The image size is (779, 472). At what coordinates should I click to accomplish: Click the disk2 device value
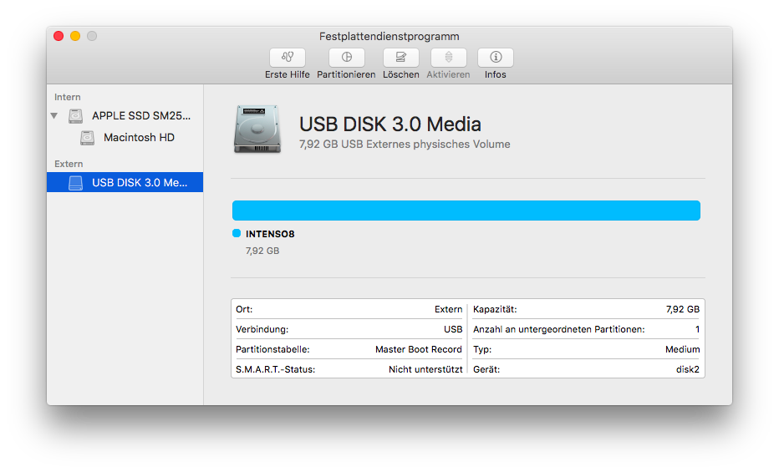coord(687,369)
